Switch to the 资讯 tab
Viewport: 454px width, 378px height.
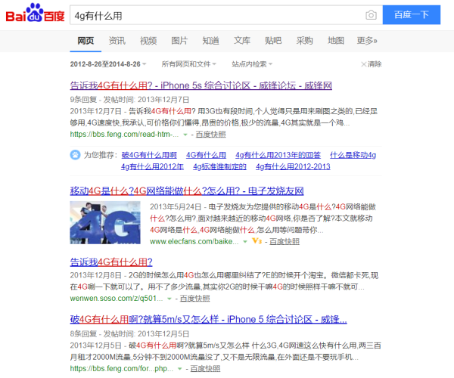[117, 41]
